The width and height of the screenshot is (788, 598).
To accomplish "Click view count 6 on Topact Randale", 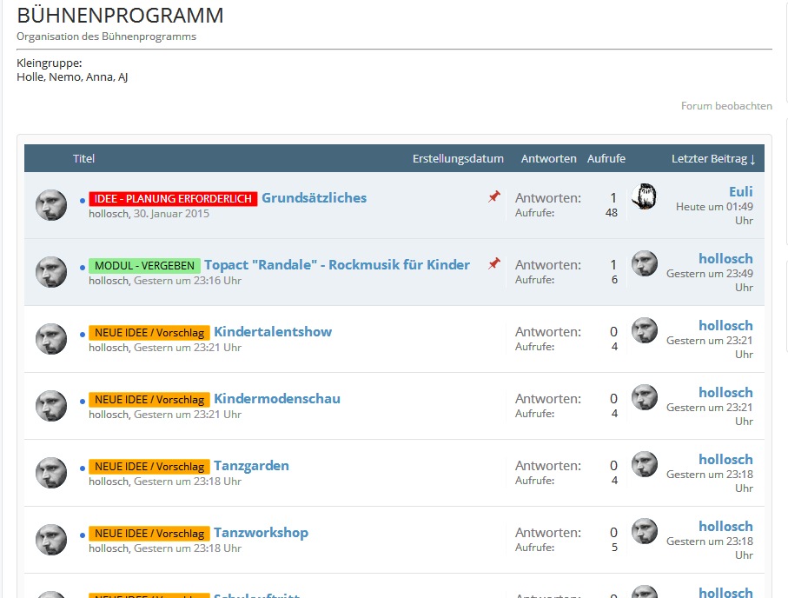I will [x=614, y=280].
